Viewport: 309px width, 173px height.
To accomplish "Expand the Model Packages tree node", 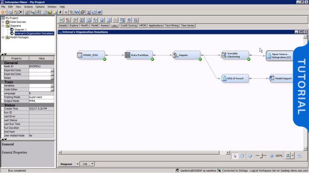I will click(x=3, y=37).
